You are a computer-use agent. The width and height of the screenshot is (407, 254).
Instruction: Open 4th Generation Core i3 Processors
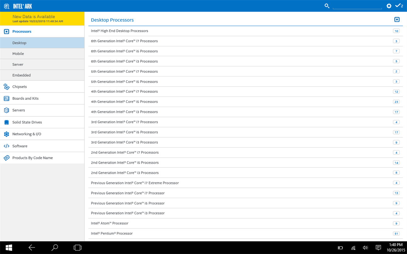pos(246,112)
